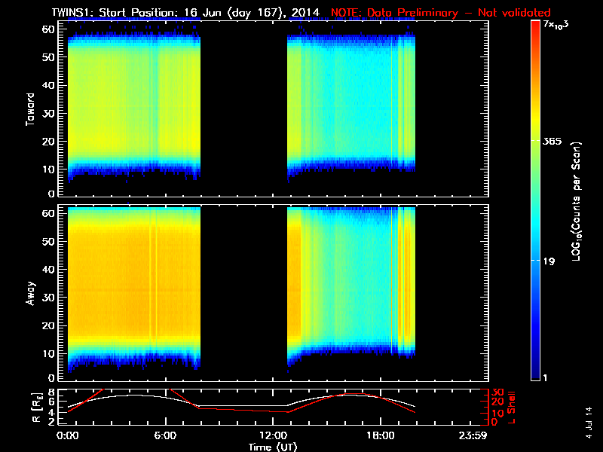Click the '20' tick on the Away axis
Image resolution: width=603 pixels, height=452 pixels.
click(48, 325)
